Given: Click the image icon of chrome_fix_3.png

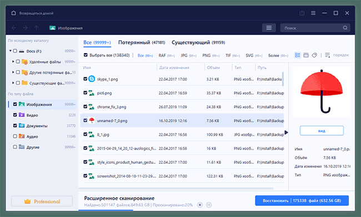Looking at the screenshot, I should (92, 107).
